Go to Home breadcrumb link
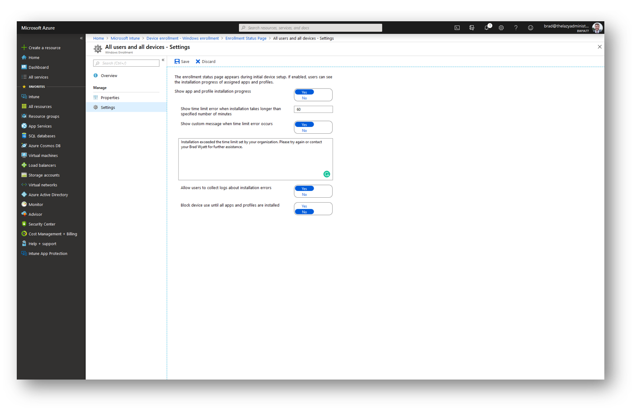 (x=98, y=39)
